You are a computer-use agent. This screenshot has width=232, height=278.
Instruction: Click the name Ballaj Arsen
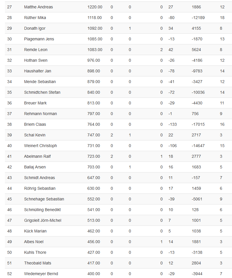35,167
